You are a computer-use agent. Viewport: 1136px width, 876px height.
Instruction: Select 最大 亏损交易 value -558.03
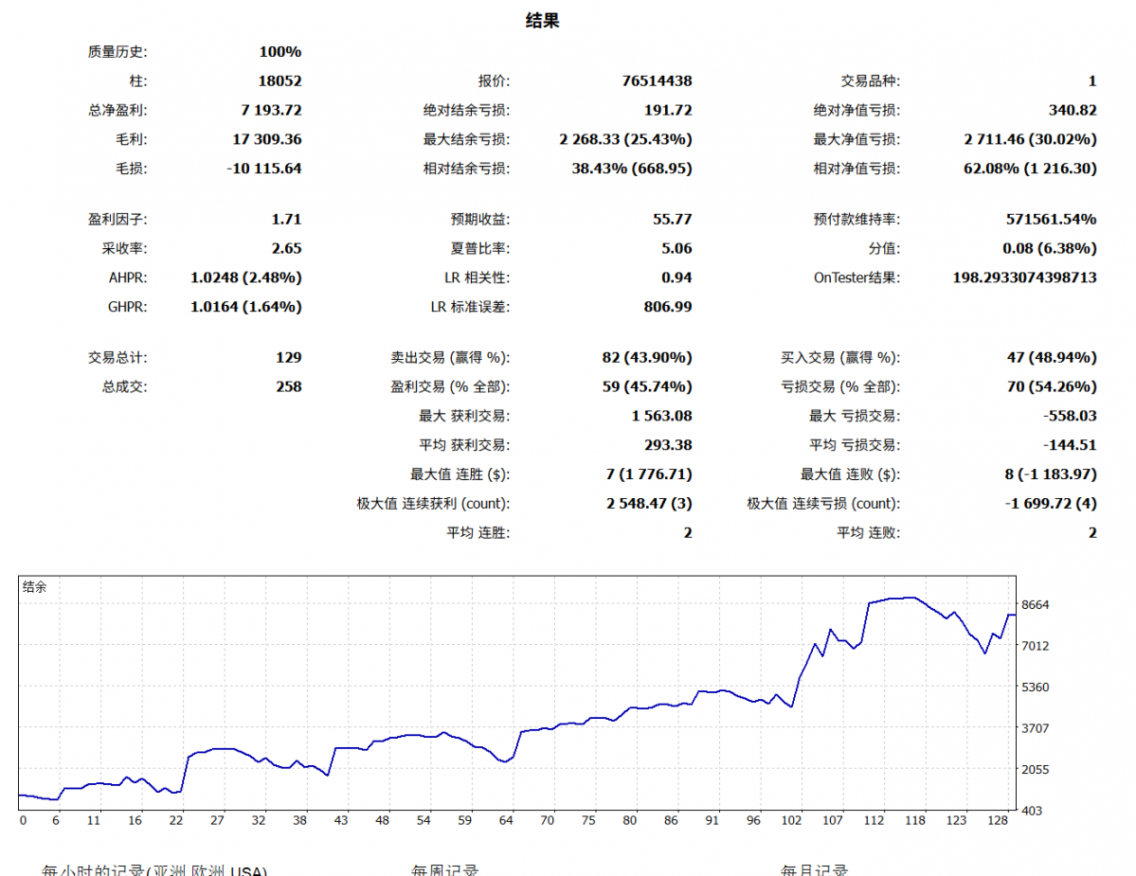pyautogui.click(x=1070, y=416)
